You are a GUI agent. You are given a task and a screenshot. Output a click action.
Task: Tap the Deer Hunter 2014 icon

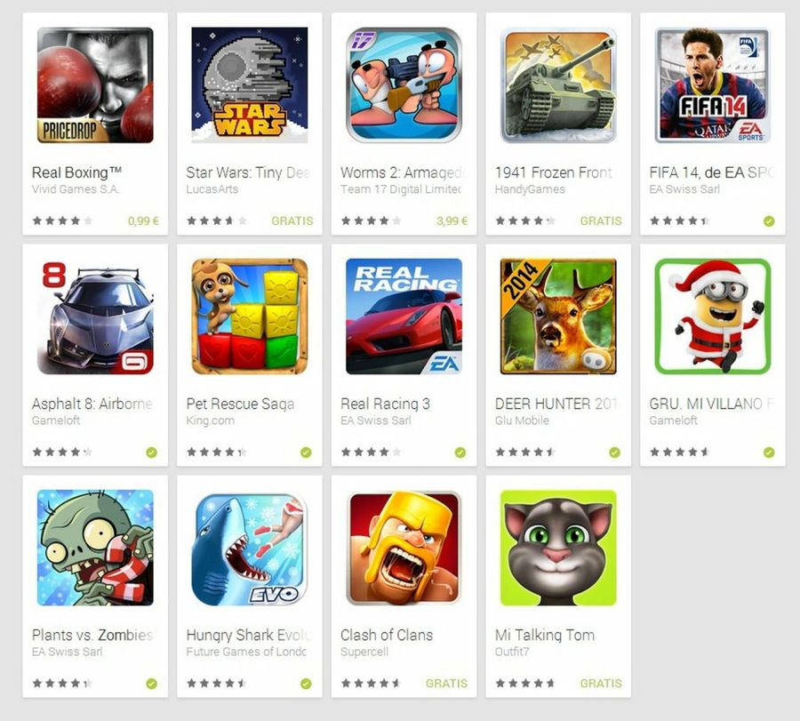[x=558, y=316]
